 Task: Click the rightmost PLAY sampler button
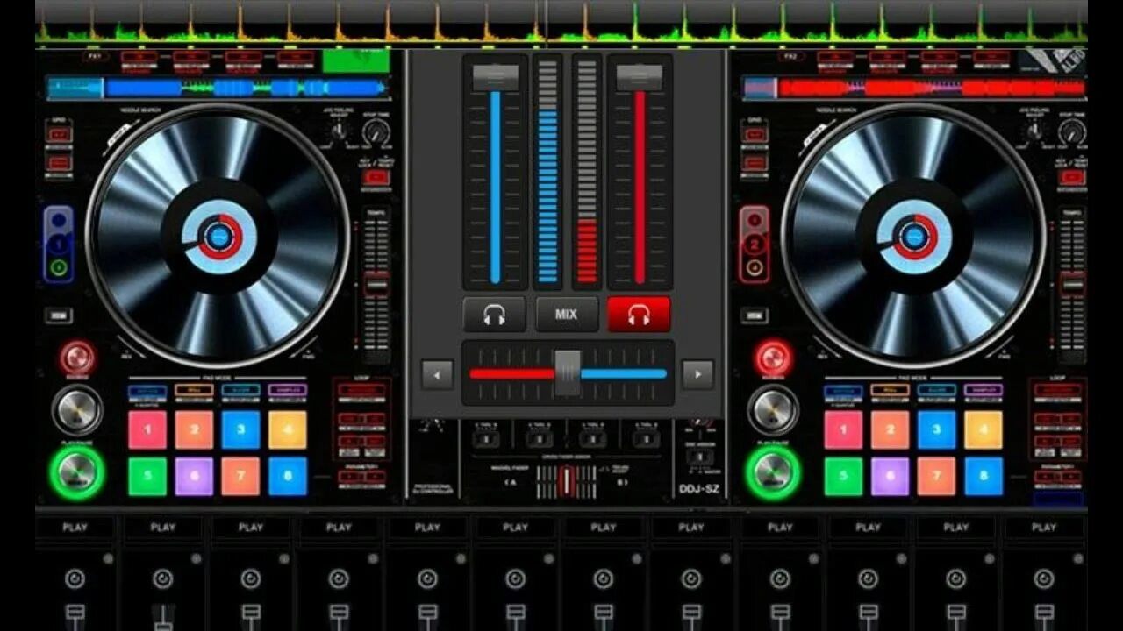pyautogui.click(x=1044, y=528)
